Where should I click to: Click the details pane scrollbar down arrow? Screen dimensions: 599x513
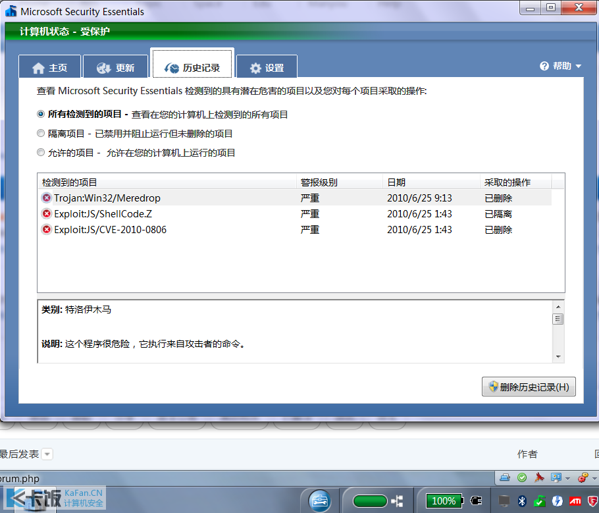pos(558,357)
